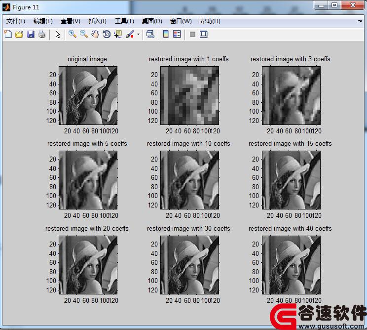Click title 'restored image with 5 coeffs'
The height and width of the screenshot is (330, 367).
tap(87, 143)
